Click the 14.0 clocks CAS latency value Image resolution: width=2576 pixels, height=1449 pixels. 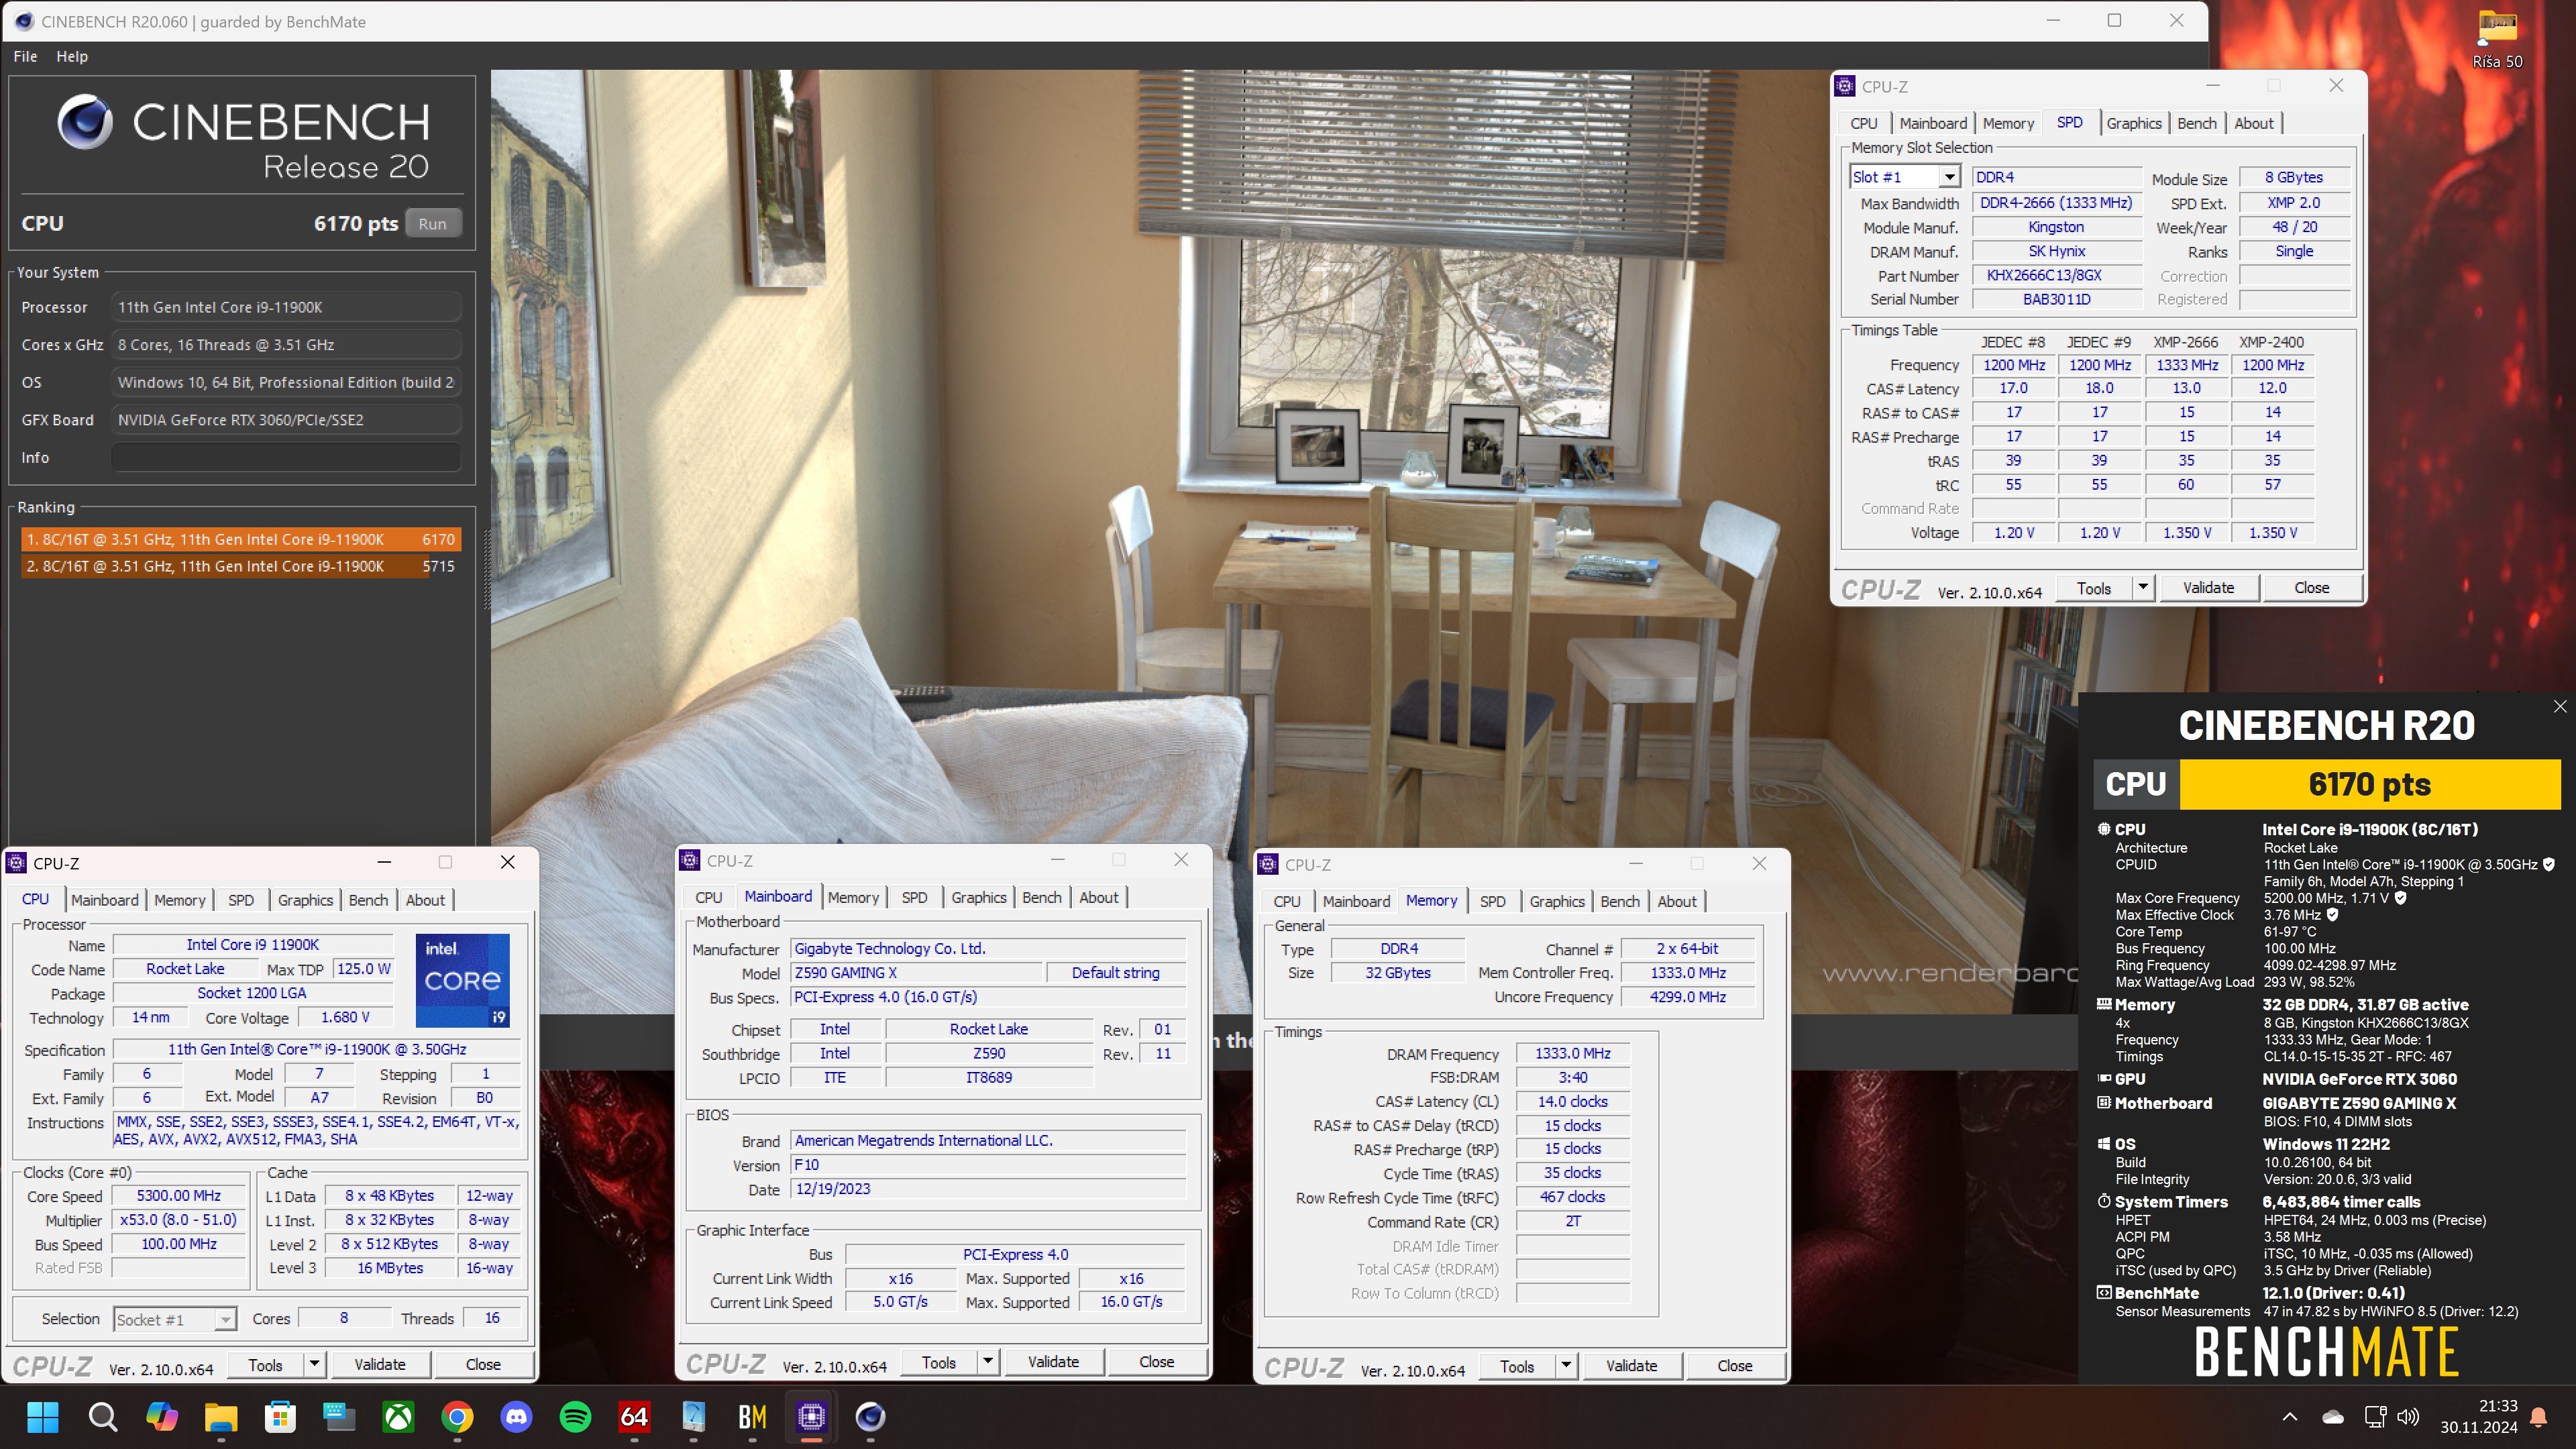point(1572,1101)
